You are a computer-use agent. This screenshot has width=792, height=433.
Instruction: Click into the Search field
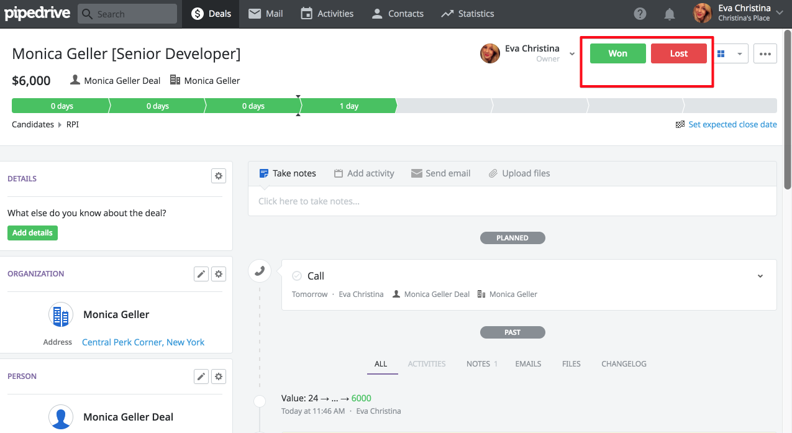(127, 14)
